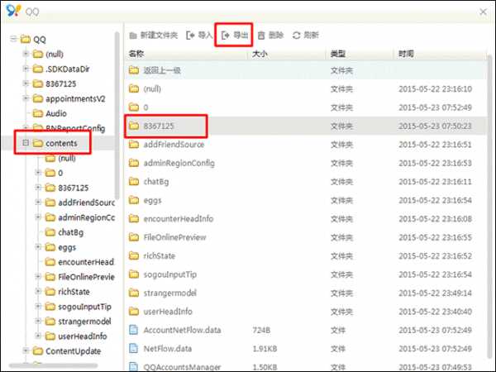Click the 时间 time column header
This screenshot has height=372, width=496.
tap(406, 54)
